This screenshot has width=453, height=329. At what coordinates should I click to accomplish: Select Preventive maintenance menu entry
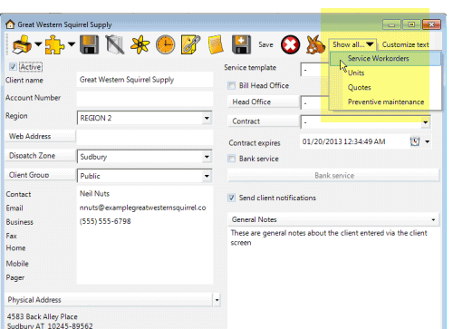point(385,102)
